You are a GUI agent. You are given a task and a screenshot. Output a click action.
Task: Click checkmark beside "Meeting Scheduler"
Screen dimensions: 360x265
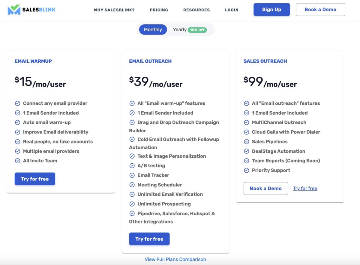coord(132,185)
